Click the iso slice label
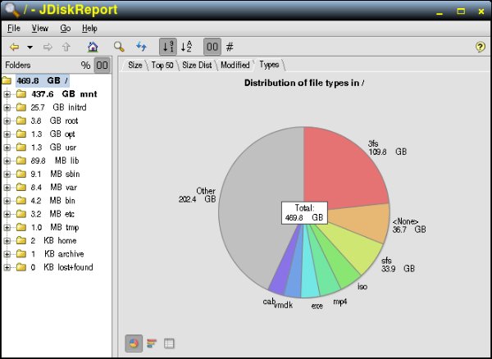This screenshot has height=359, width=492. point(362,287)
